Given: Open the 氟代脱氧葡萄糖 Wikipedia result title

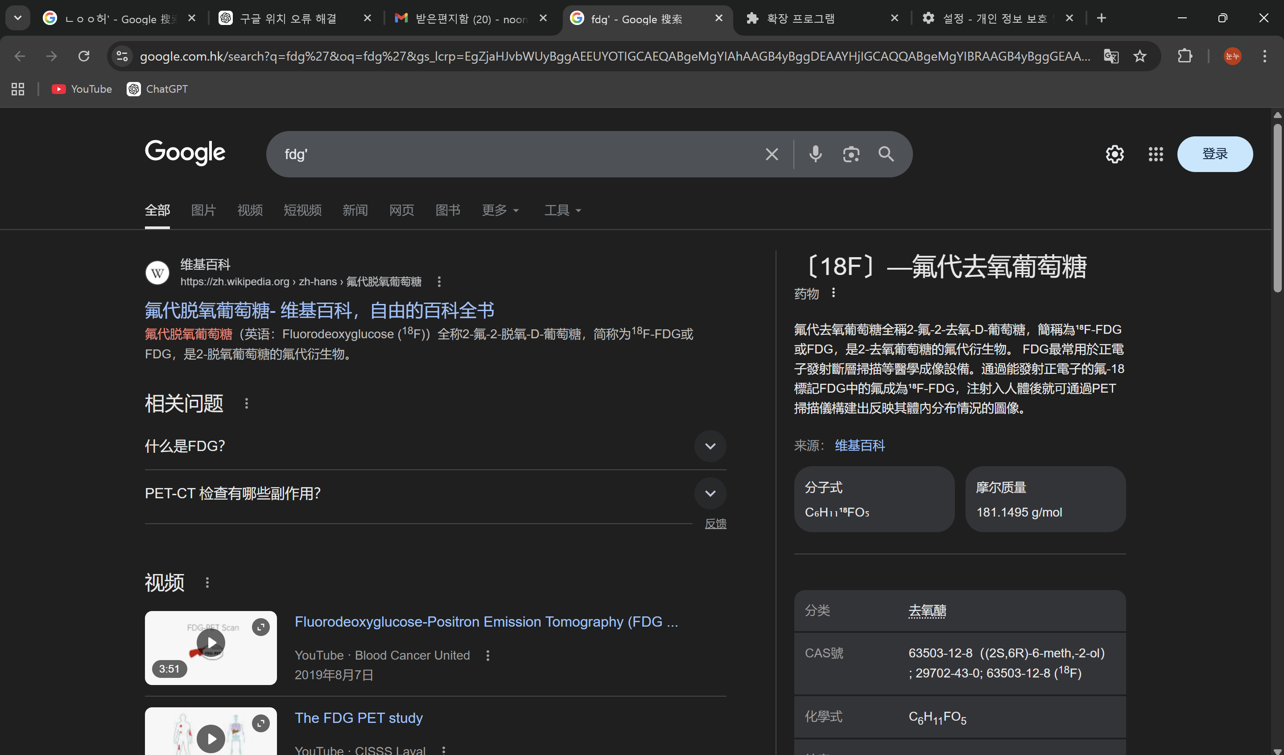Looking at the screenshot, I should (319, 310).
